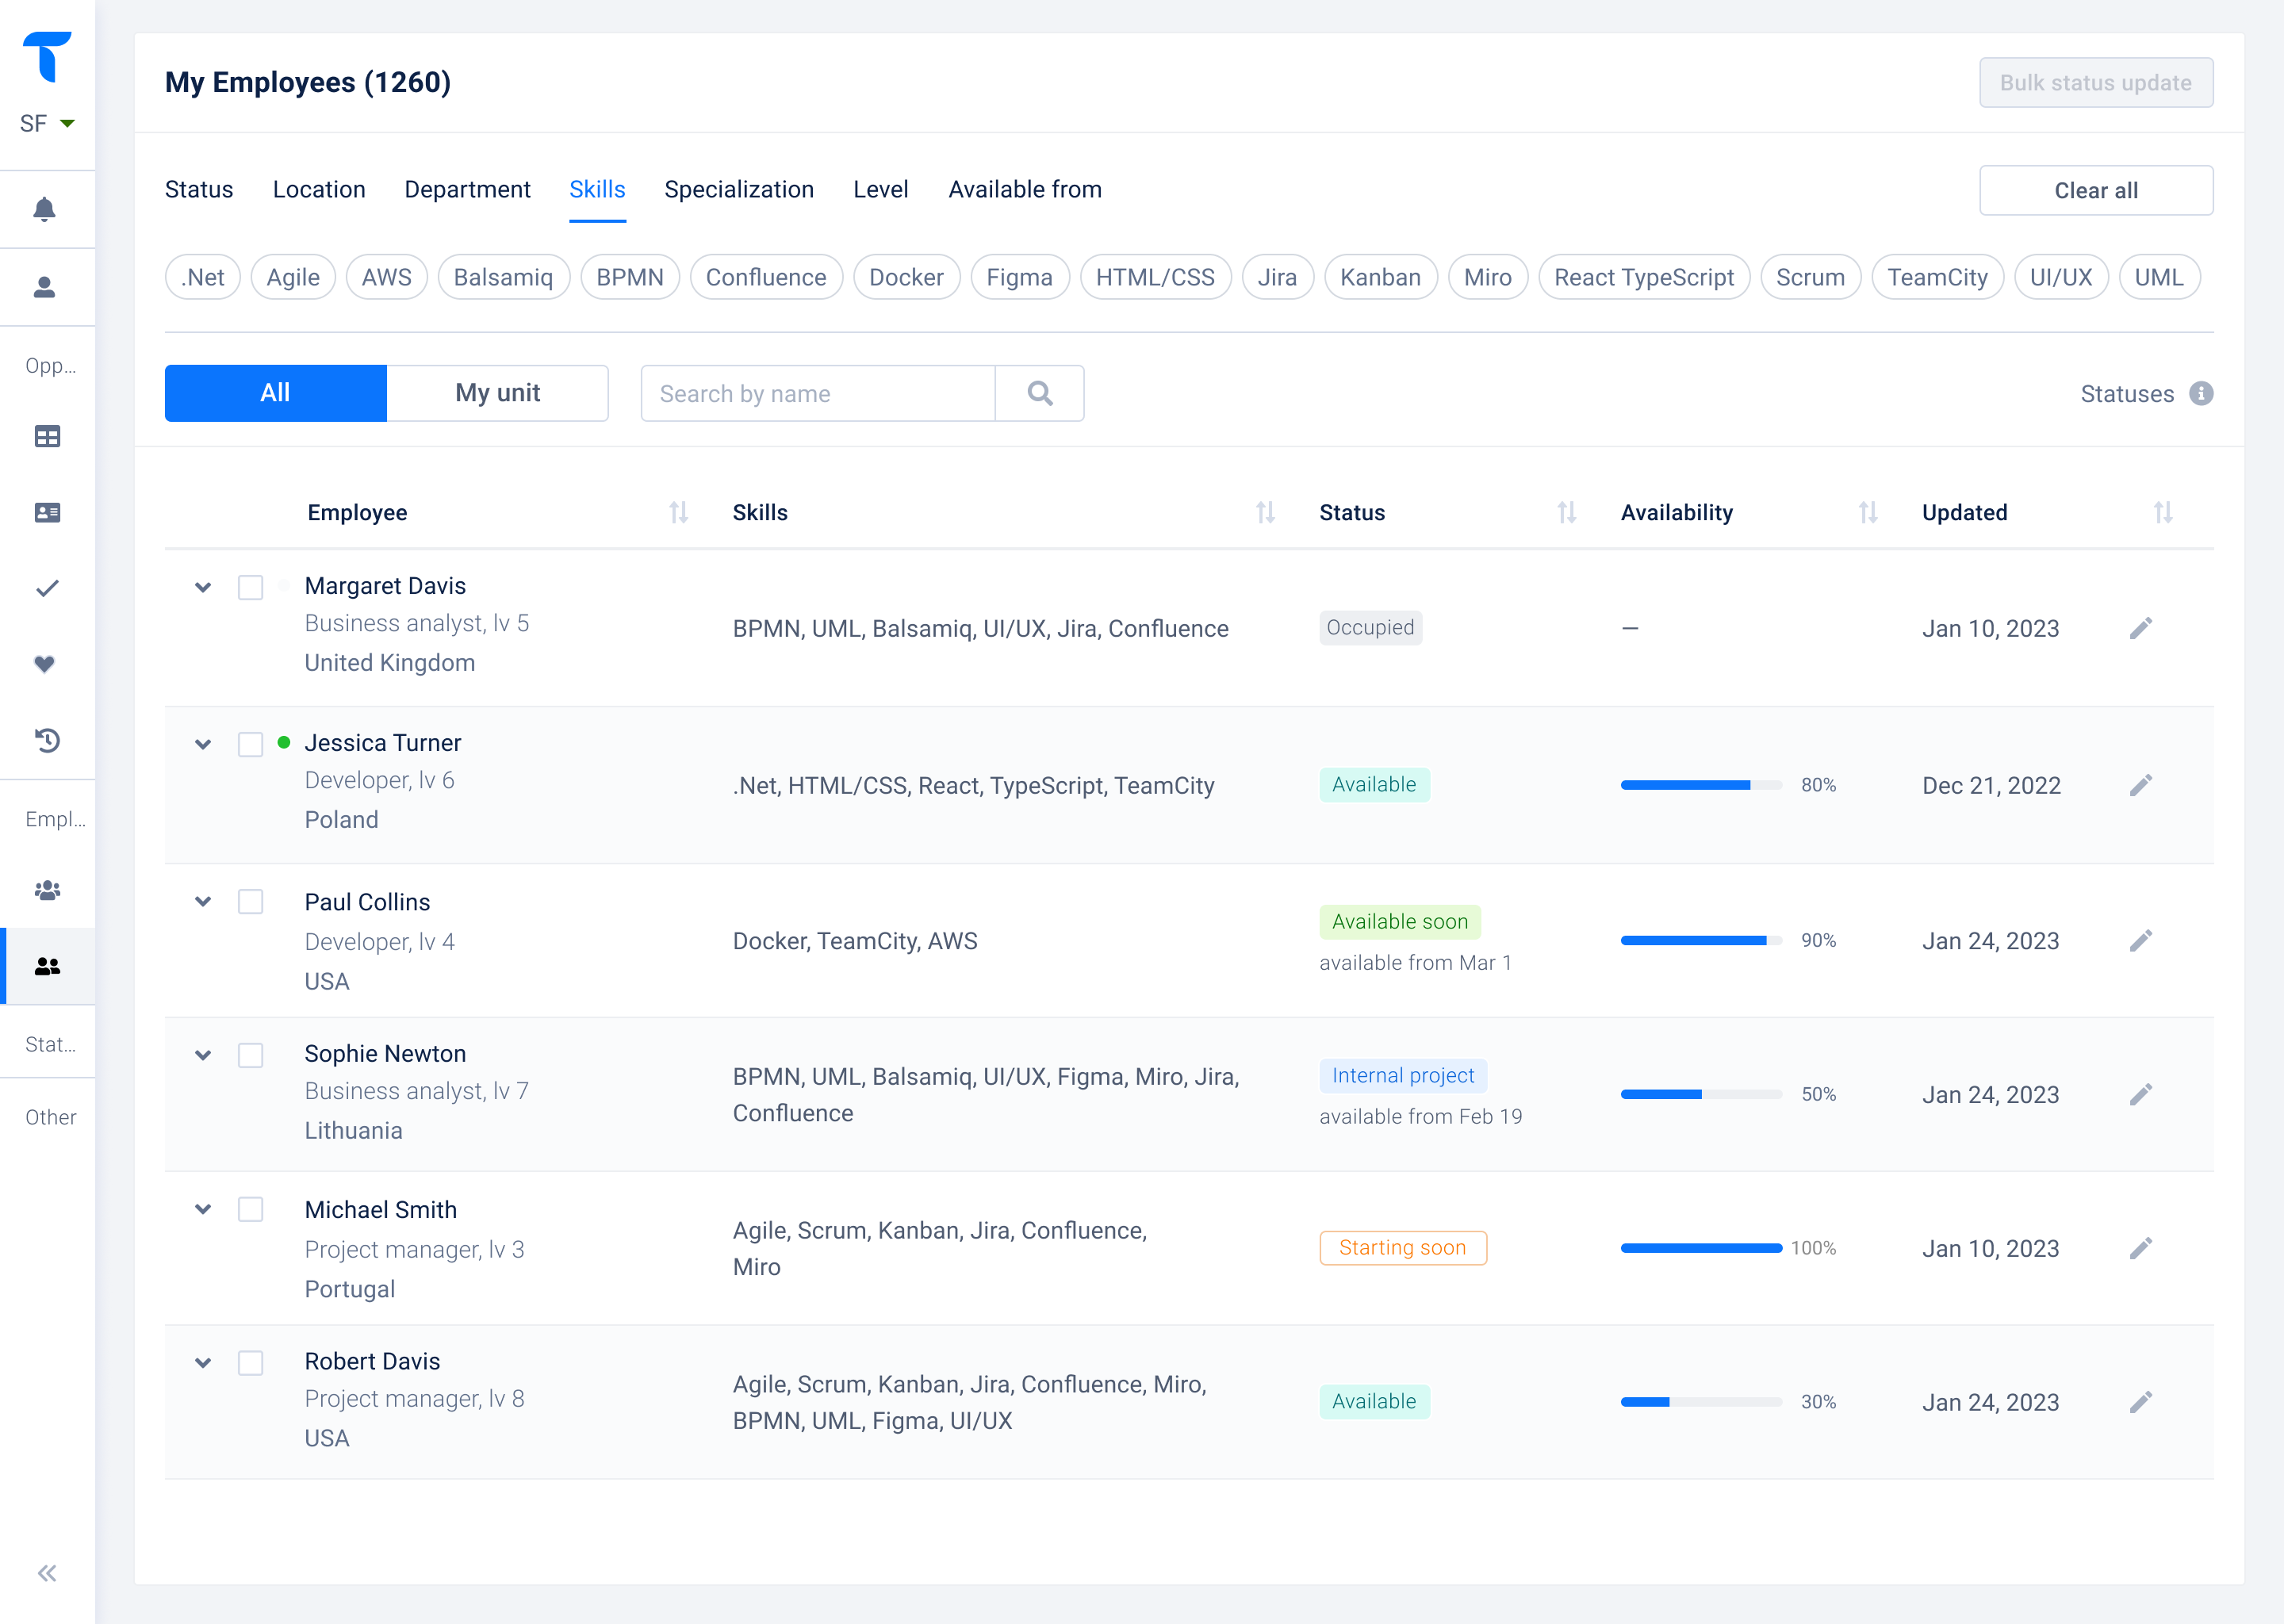Sort by Employee column arrows
Image resolution: width=2284 pixels, height=1624 pixels.
pyautogui.click(x=679, y=512)
